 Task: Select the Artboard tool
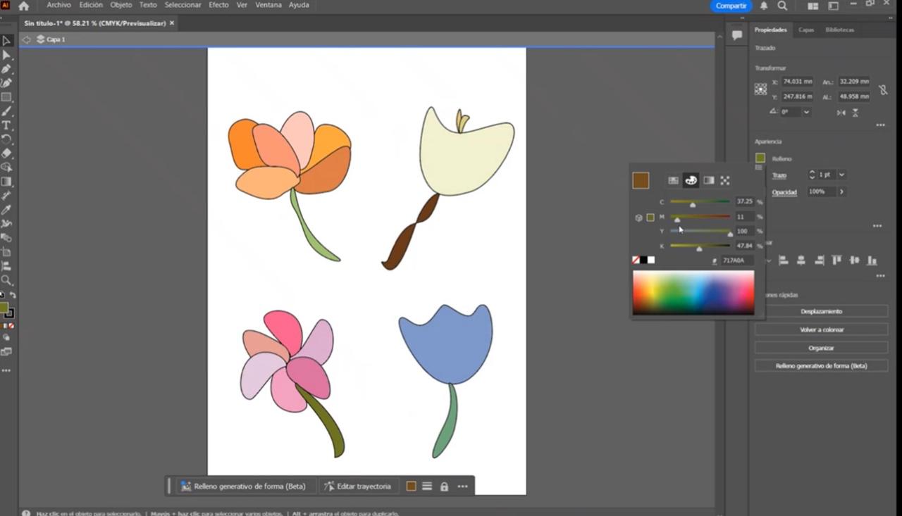(x=6, y=252)
